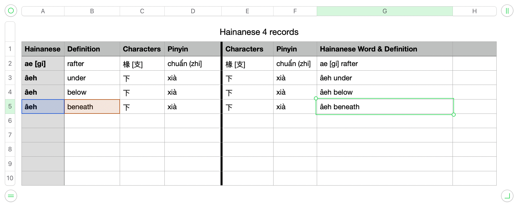The height and width of the screenshot is (211, 523).
Task: Click the table select handle circle icon
Action: pyautogui.click(x=11, y=11)
